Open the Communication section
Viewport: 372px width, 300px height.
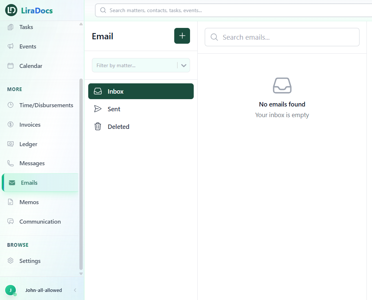tap(40, 222)
